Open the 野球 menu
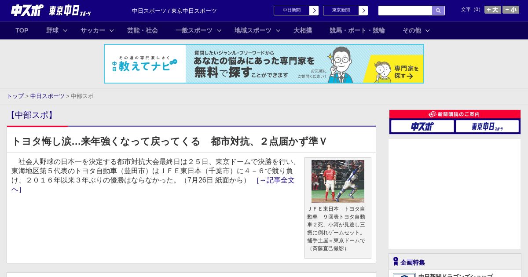The height and width of the screenshot is (277, 528). pyautogui.click(x=52, y=30)
